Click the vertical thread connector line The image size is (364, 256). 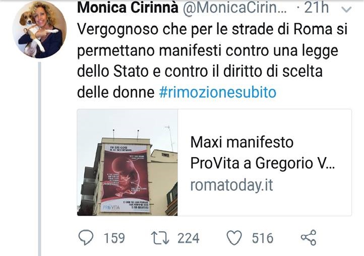click(39, 159)
